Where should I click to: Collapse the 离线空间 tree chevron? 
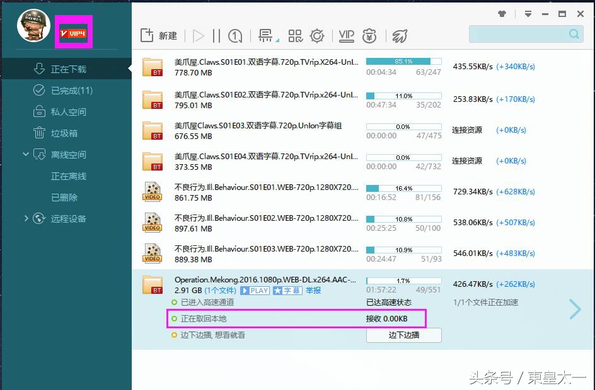pyautogui.click(x=26, y=154)
